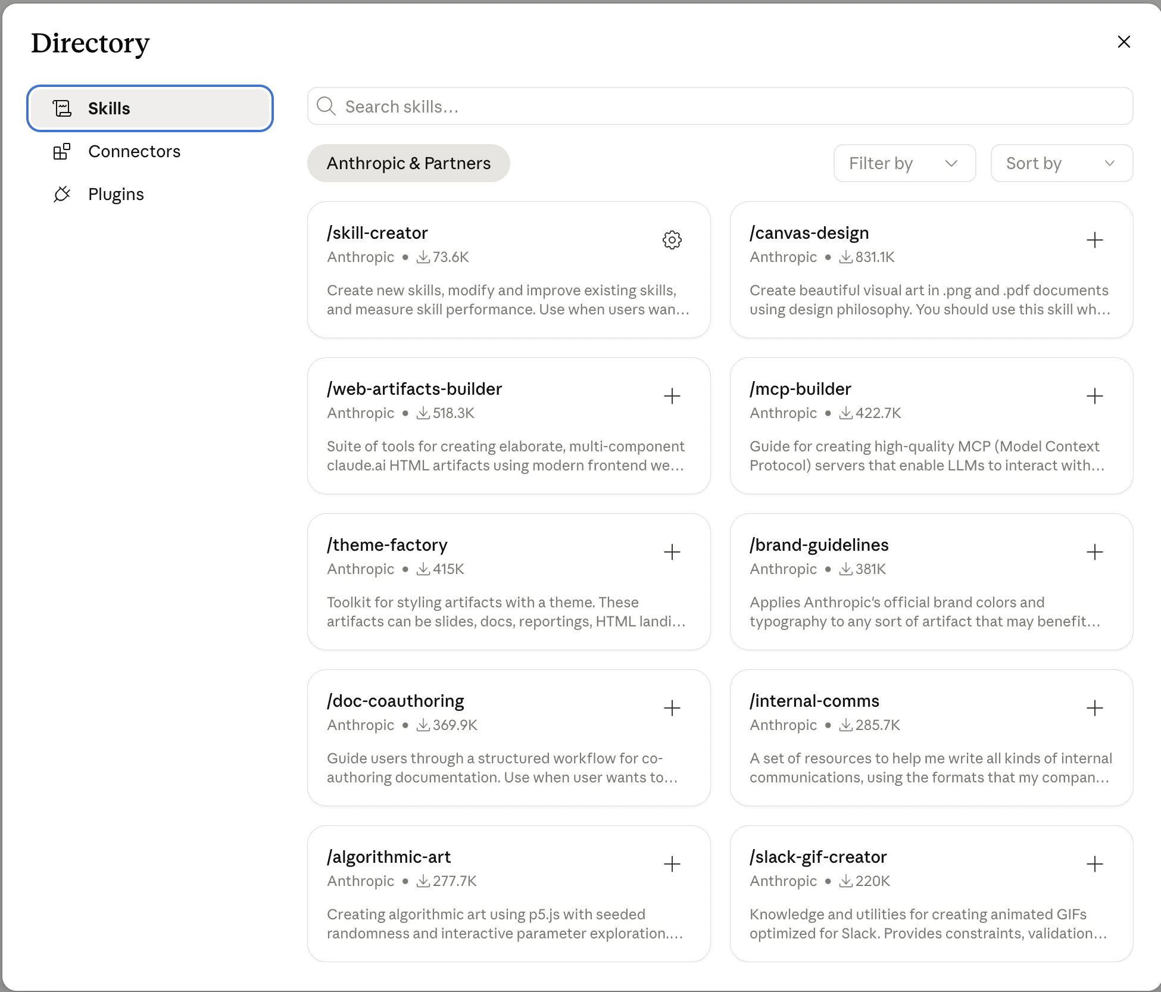
Task: Click download icon beside 220K
Action: [845, 881]
